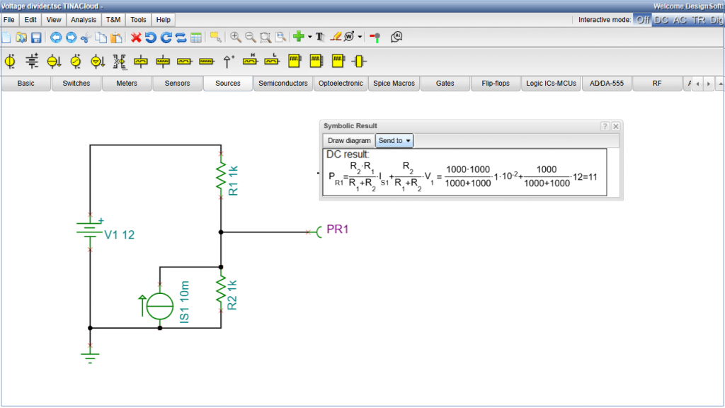Click the Cut scissors icon
The width and height of the screenshot is (725, 408).
(x=86, y=38)
